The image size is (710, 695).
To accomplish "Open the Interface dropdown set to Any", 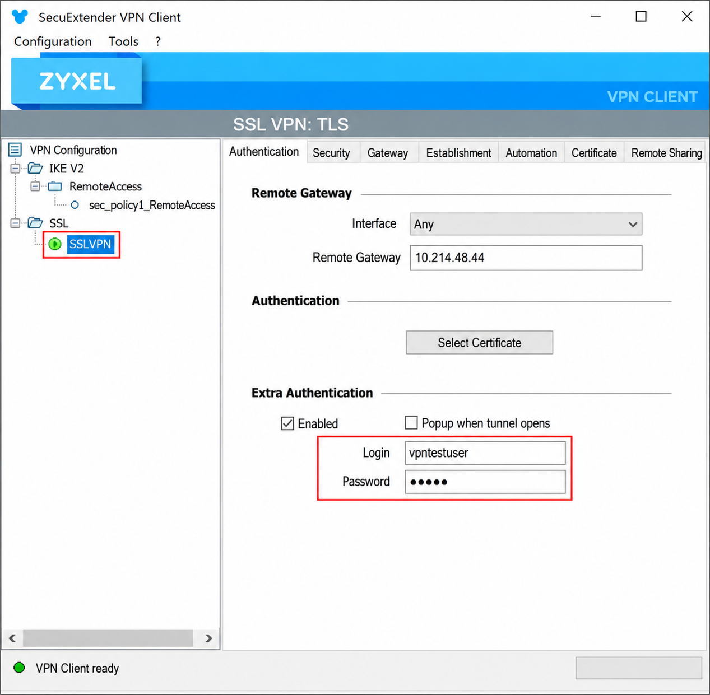I will tap(526, 224).
